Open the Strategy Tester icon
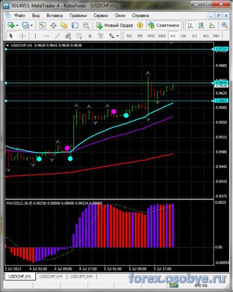 click(x=86, y=25)
